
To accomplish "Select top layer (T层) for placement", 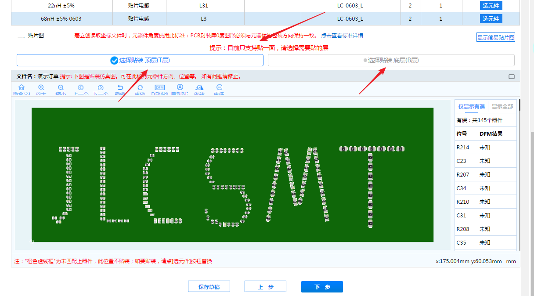I will pyautogui.click(x=140, y=60).
